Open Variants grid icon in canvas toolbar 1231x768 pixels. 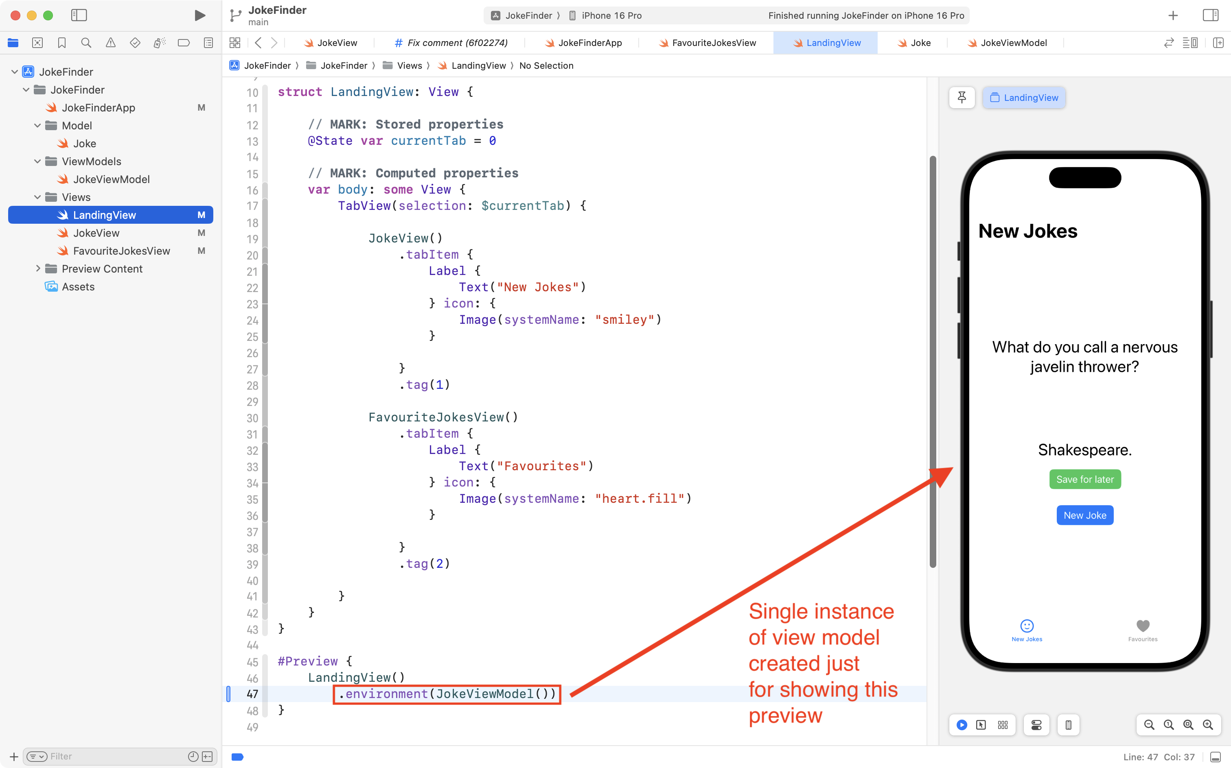coord(1002,725)
